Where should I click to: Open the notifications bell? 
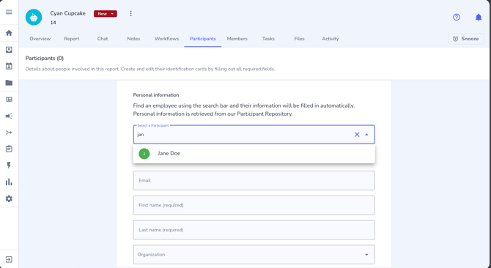(x=478, y=17)
